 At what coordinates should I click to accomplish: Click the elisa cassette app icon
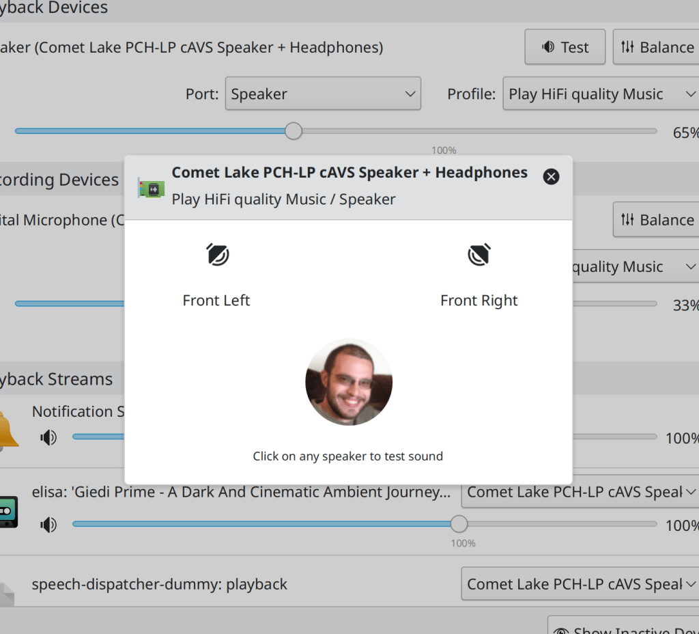pyautogui.click(x=8, y=511)
